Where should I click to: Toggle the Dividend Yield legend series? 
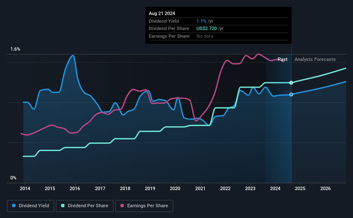click(31, 206)
